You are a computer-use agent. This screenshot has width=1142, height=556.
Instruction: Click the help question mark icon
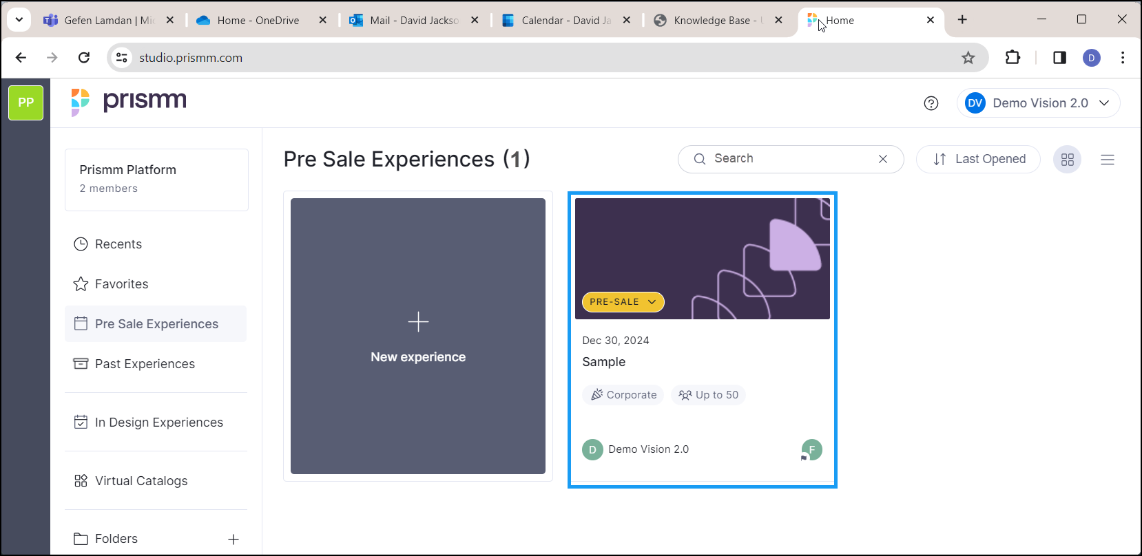point(931,103)
